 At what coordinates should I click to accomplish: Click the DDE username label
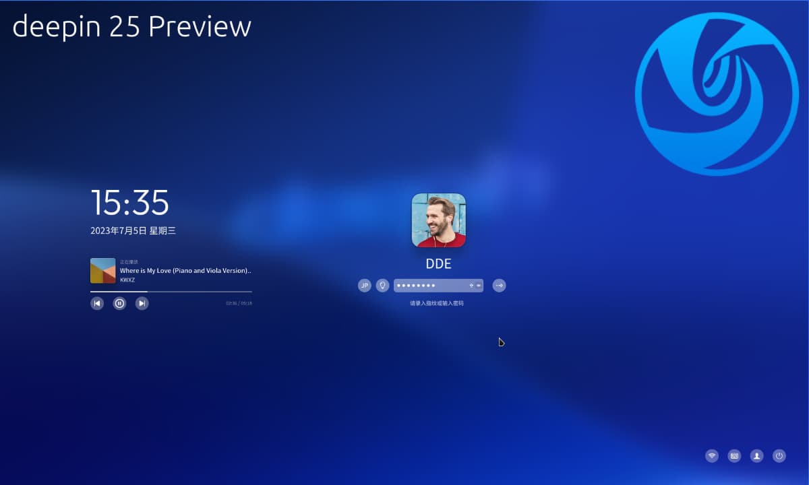pos(439,264)
